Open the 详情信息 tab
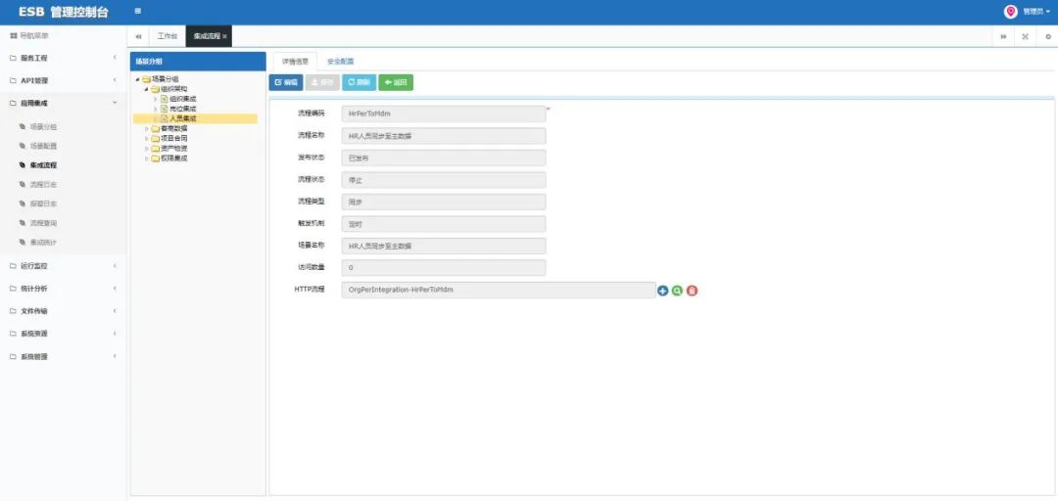1058x501 pixels. point(295,62)
